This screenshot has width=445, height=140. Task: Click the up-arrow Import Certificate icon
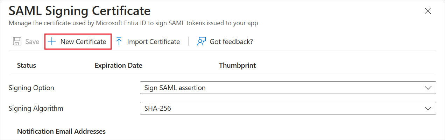click(119, 42)
